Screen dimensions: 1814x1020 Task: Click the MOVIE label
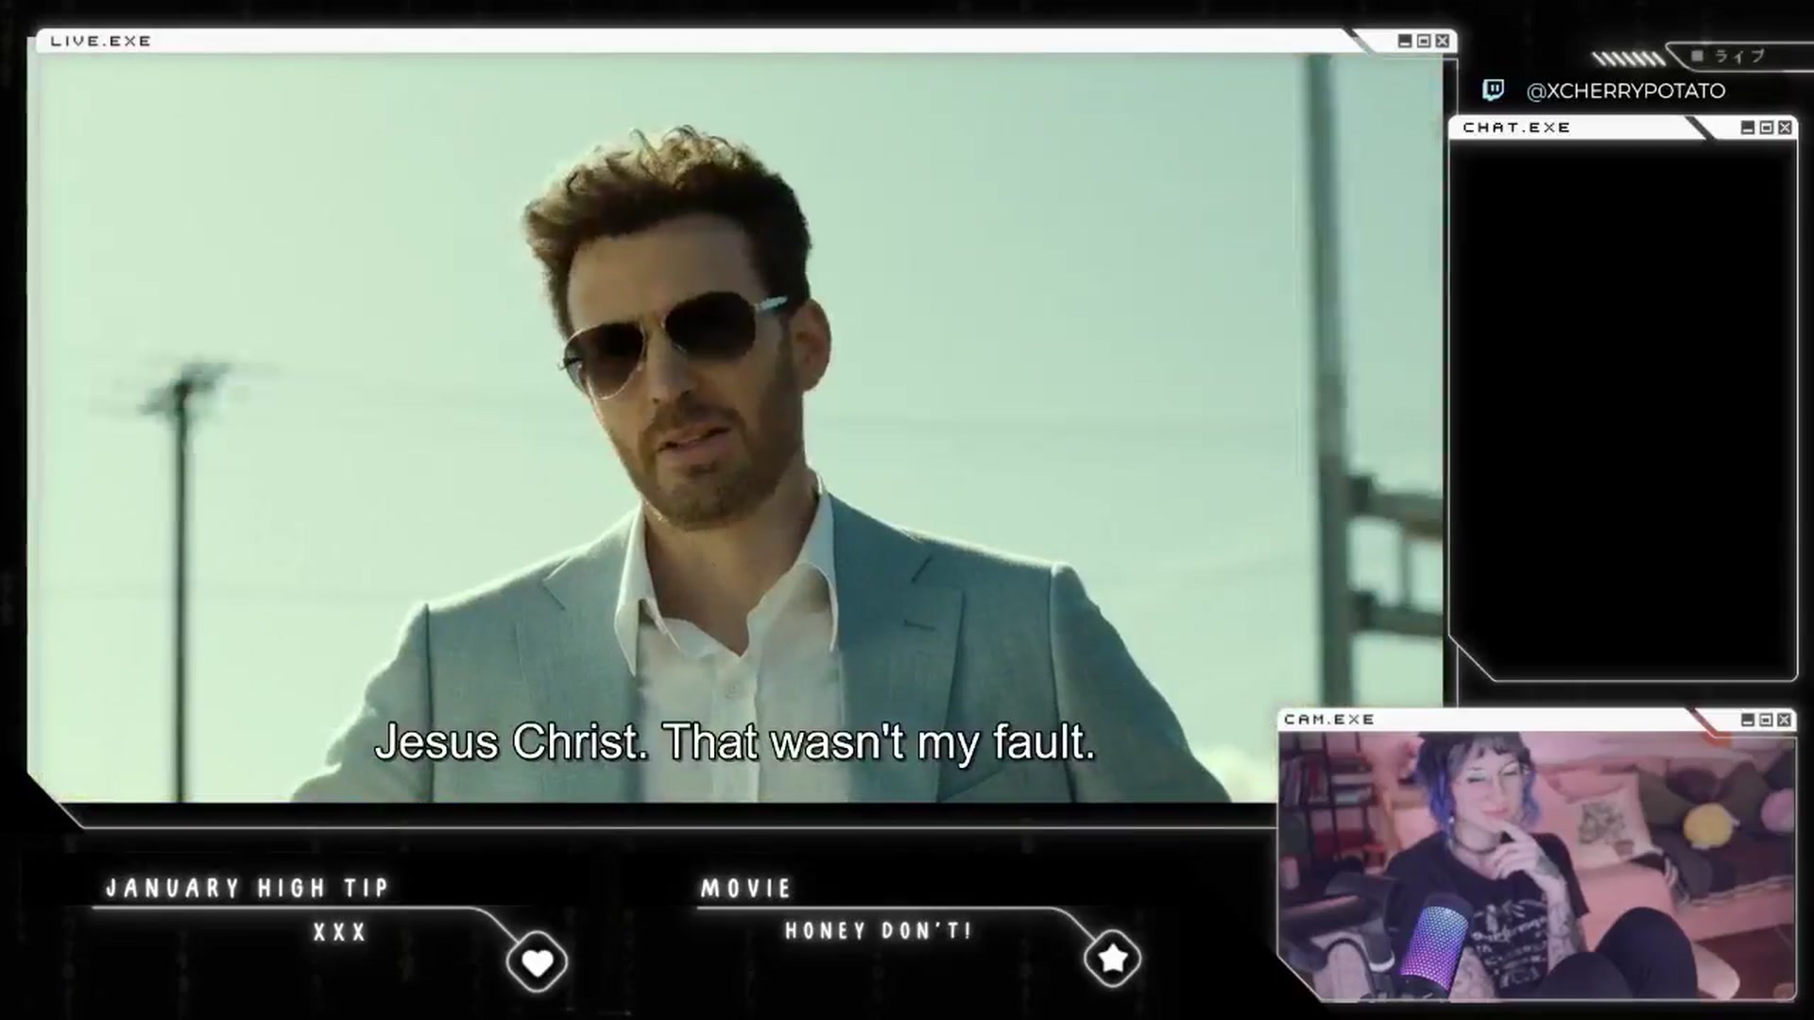coord(746,888)
